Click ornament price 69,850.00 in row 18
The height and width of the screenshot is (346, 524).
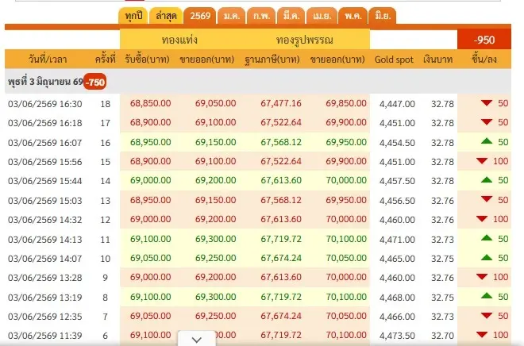tap(346, 103)
